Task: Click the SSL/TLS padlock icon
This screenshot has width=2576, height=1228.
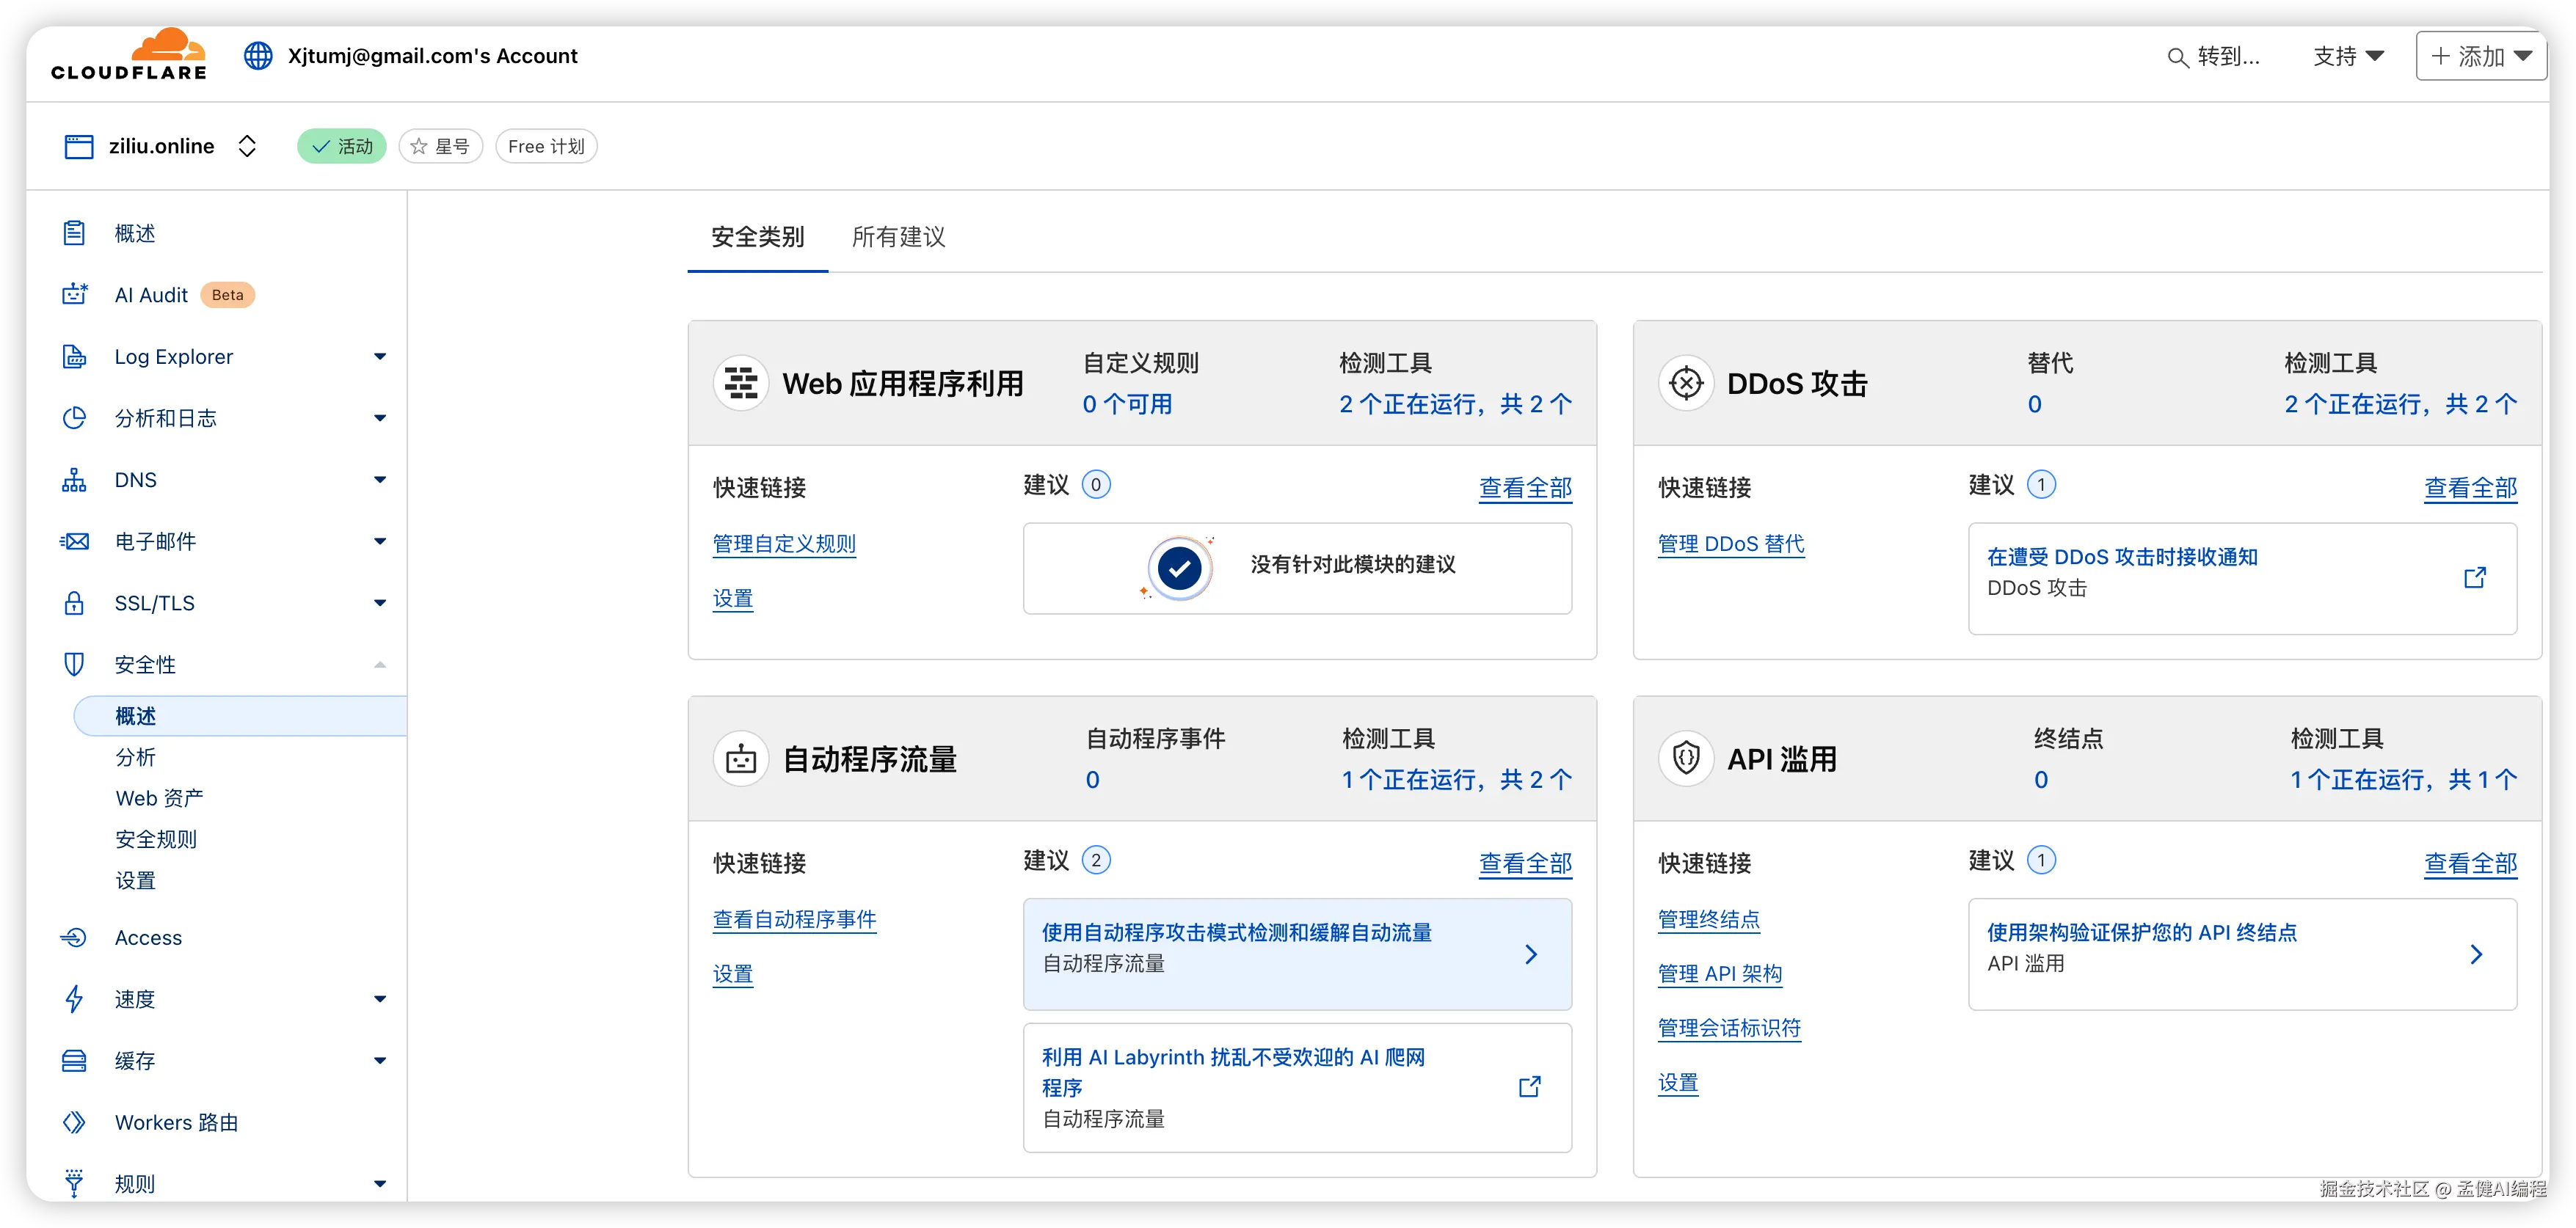Action: (x=75, y=604)
